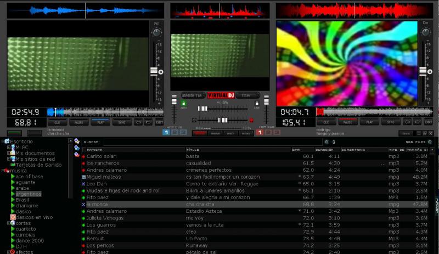The width and height of the screenshot is (439, 254).
Task: Trigger right deck hot cue 2
Action: tap(268, 132)
